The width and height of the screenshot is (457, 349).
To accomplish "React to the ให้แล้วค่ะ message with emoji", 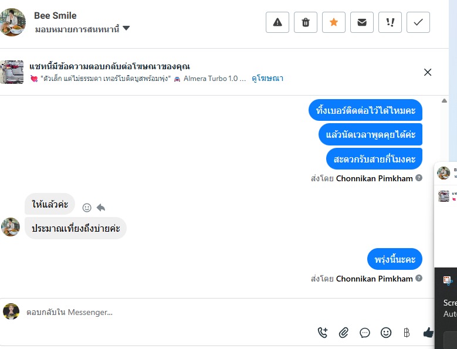I will tap(87, 207).
